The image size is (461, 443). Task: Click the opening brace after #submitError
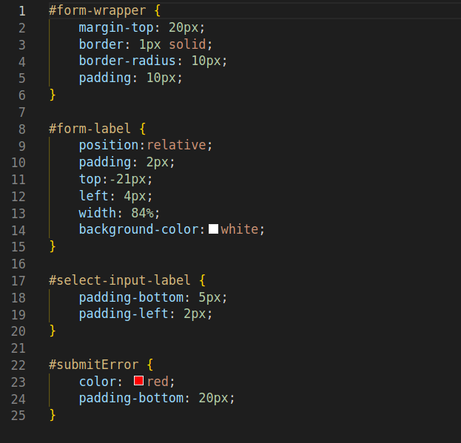tap(150, 365)
